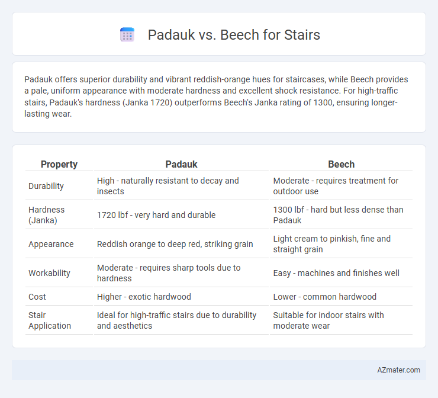Click the calendar grid icon beside title
This screenshot has height=398, width=438.
pyautogui.click(x=127, y=35)
